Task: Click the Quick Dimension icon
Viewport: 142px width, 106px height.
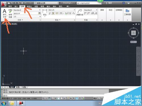Action: 57,13
